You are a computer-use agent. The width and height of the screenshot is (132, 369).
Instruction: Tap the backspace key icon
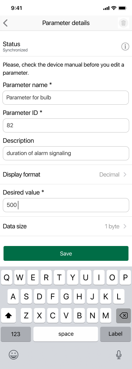pyautogui.click(x=124, y=315)
